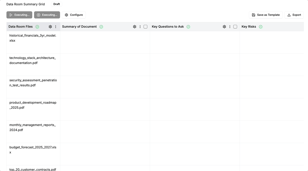Click the download icon in Export button
The height and width of the screenshot is (171, 308).
click(289, 15)
